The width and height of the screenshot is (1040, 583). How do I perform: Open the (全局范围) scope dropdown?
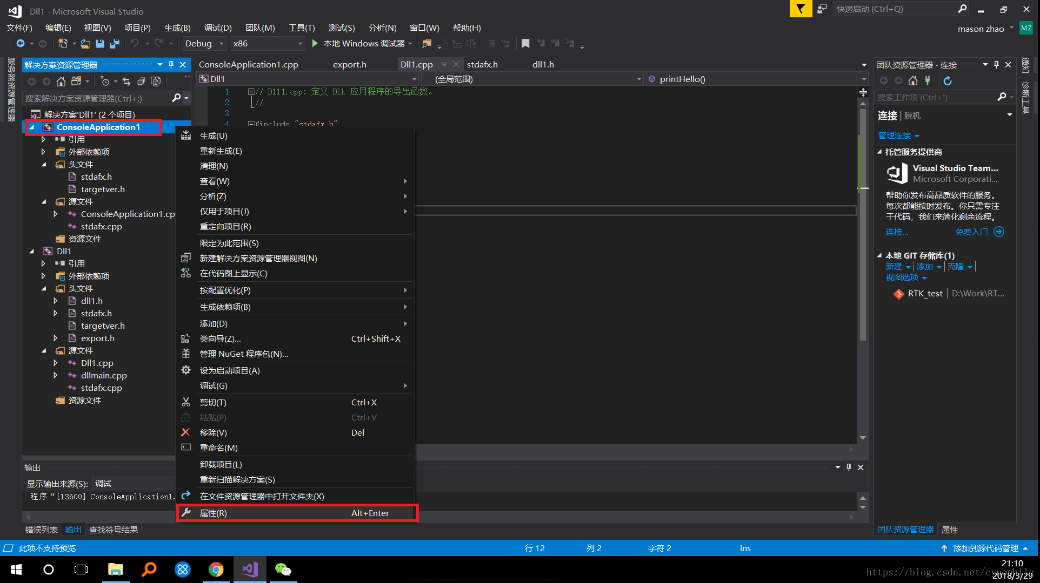coord(532,79)
